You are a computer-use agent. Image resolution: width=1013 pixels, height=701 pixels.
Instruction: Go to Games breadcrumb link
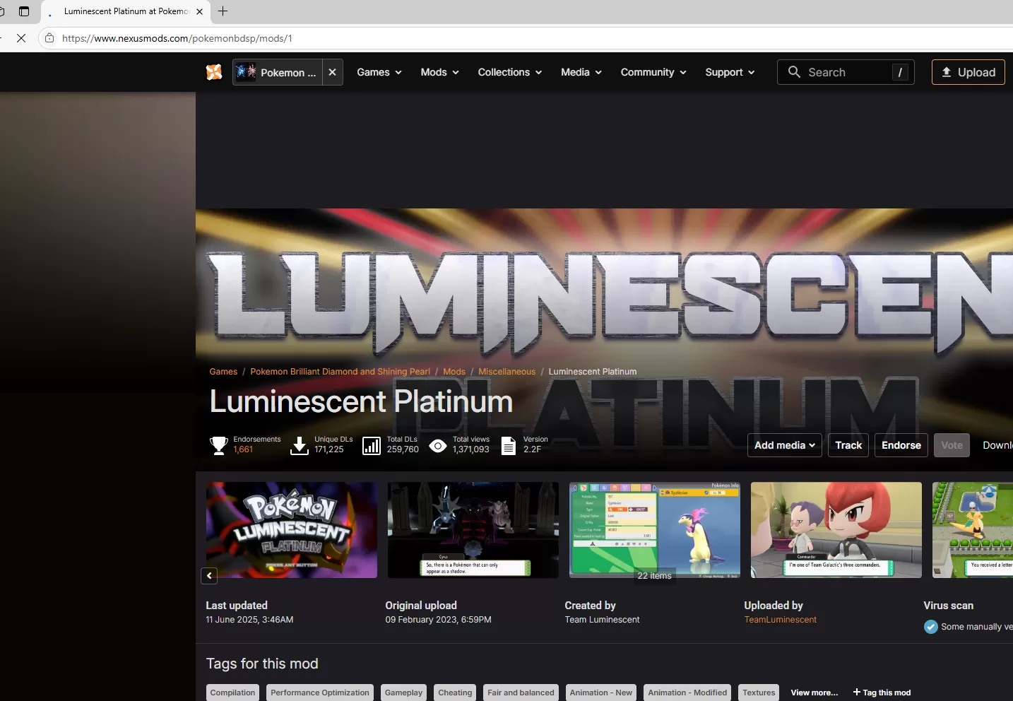pos(223,372)
